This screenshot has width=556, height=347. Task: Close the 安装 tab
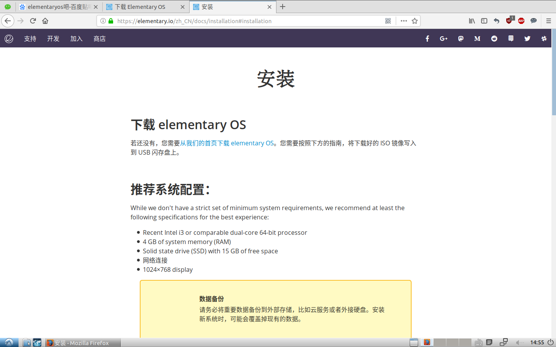[x=270, y=7]
